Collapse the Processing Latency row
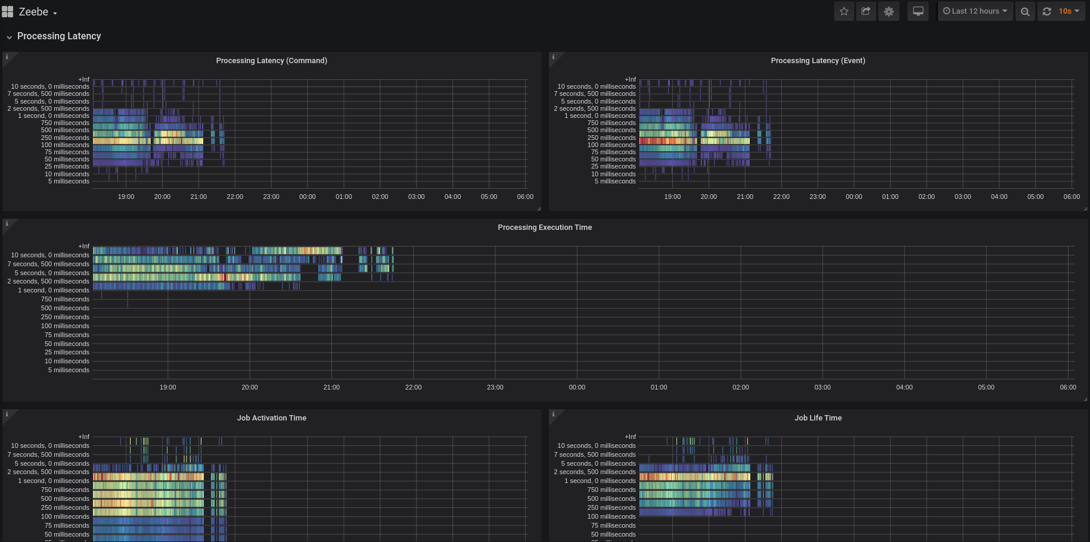This screenshot has height=542, width=1090. (x=9, y=37)
